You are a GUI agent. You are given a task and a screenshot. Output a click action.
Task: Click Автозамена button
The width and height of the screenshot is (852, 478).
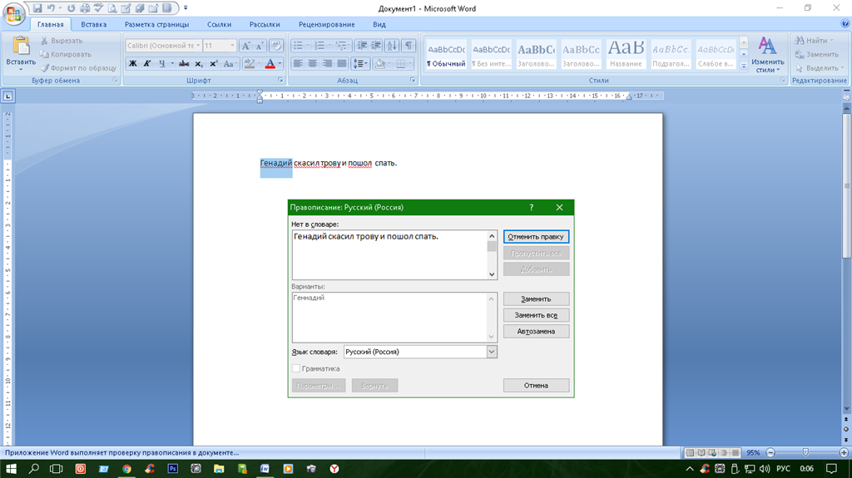click(x=536, y=332)
